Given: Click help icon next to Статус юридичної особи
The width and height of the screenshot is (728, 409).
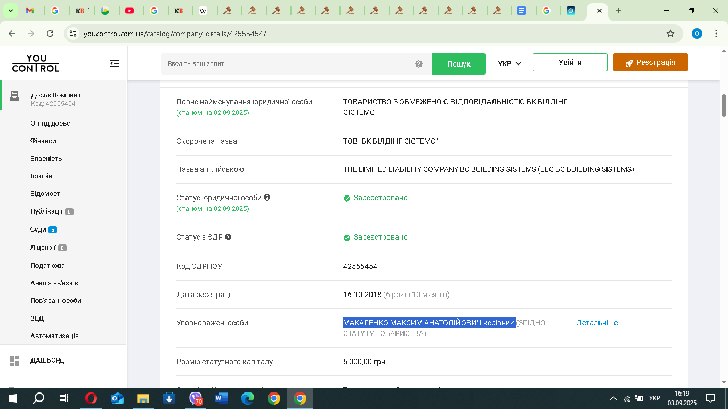Looking at the screenshot, I should pos(267,198).
